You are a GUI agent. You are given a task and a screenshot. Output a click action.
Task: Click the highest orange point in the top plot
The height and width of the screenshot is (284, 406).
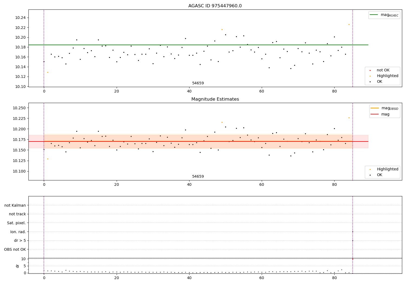click(x=349, y=24)
